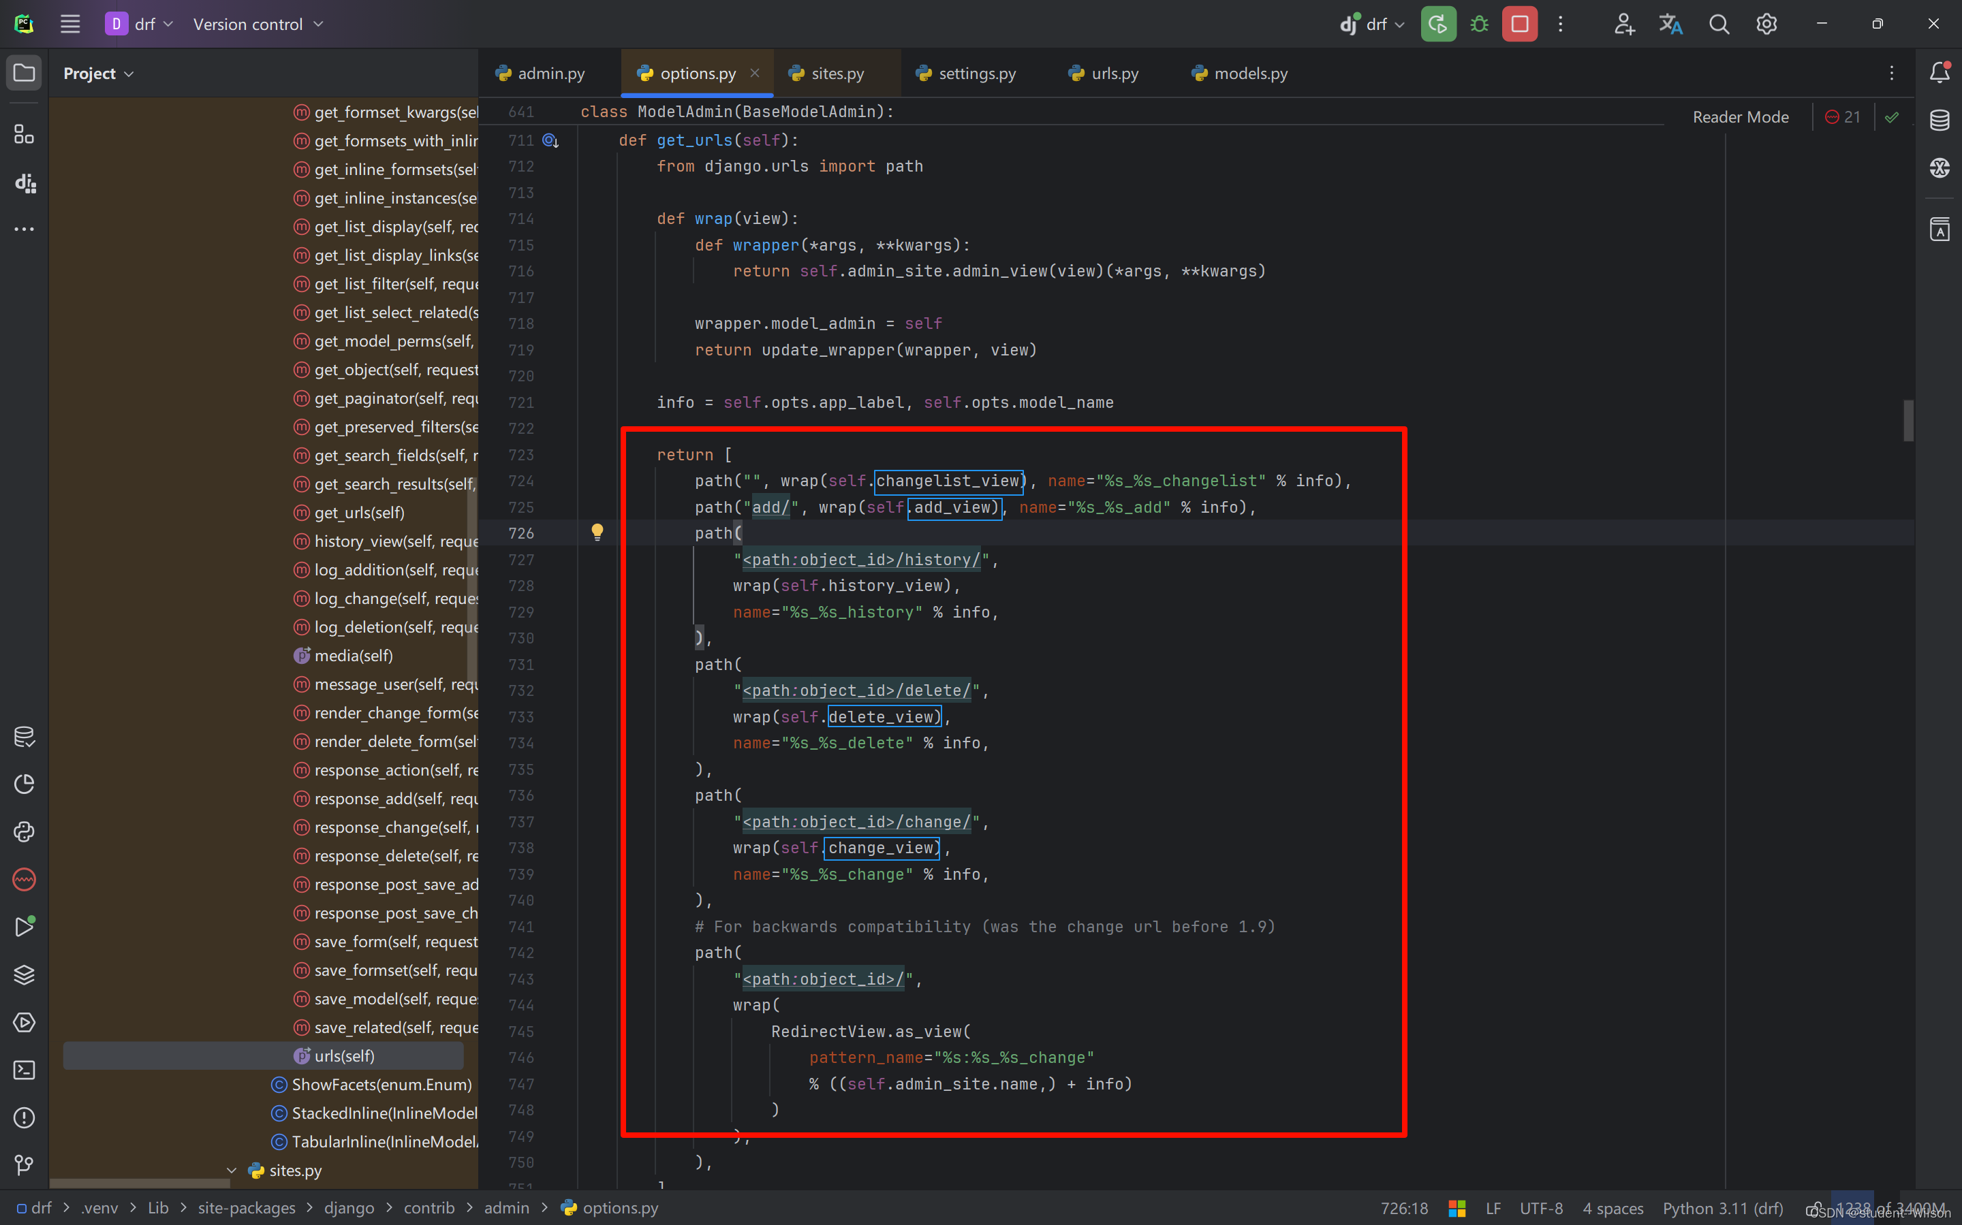Open the AI assistant tool icon
Screen dimensions: 1962x1225
coord(1940,168)
